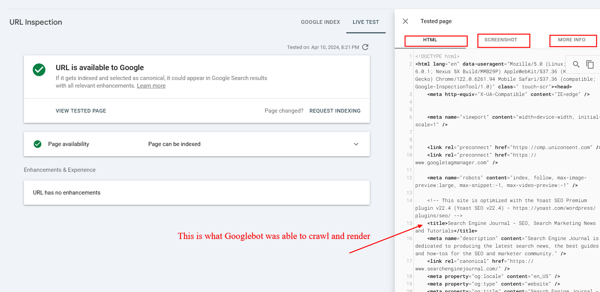Click the refresh icon next to tested date
This screenshot has width=600, height=292.
tap(365, 47)
